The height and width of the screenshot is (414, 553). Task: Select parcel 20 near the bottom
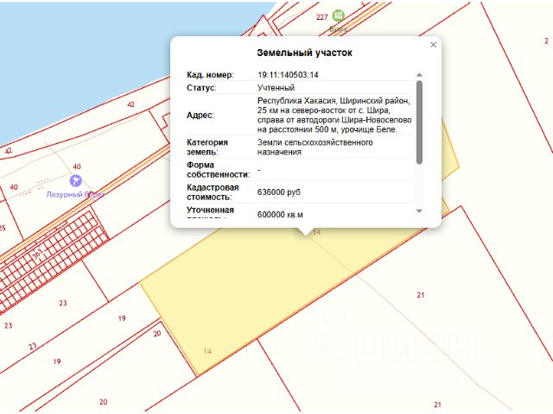(104, 402)
